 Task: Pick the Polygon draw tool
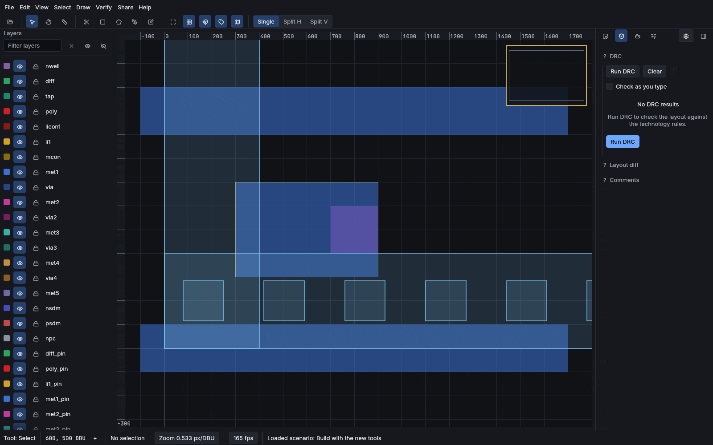pos(119,22)
